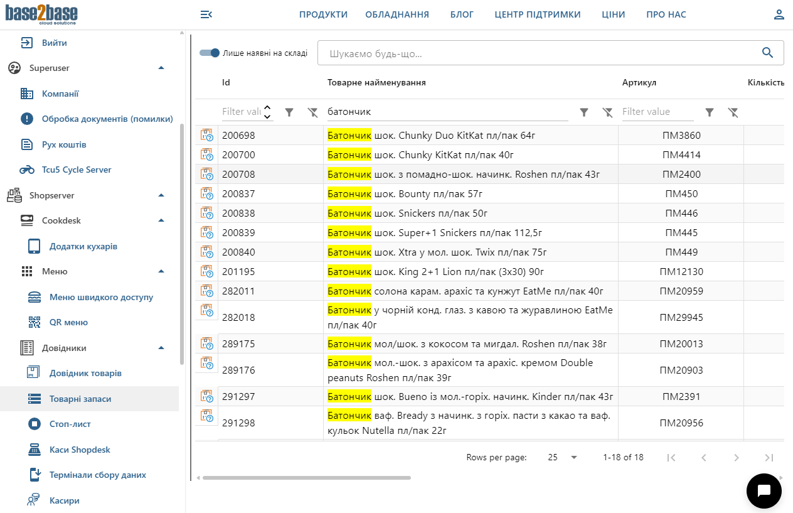
Task: Collapse the Superuser section
Action: (161, 68)
